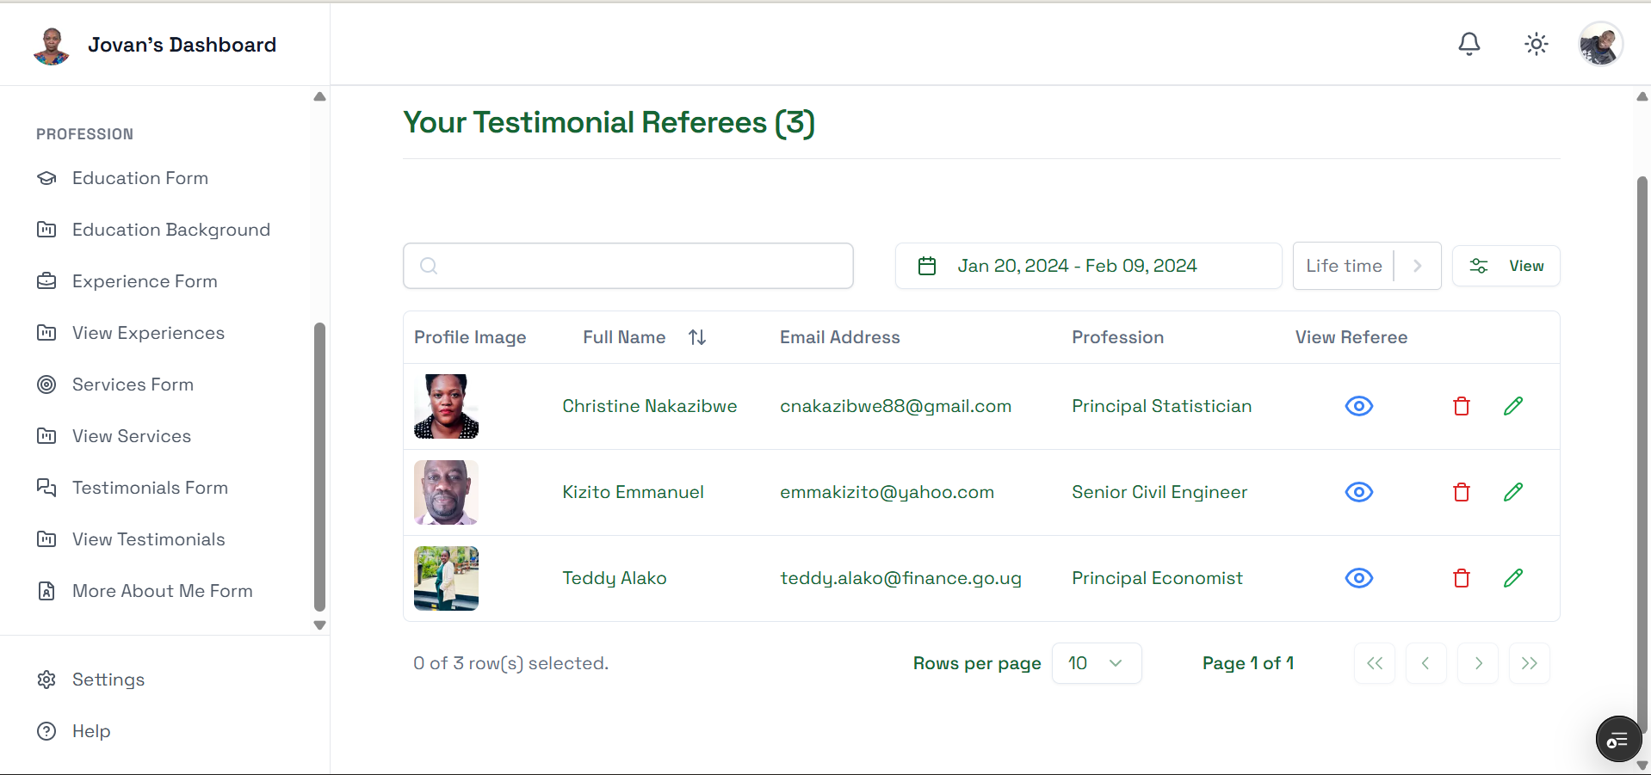Expand the Rows per page dropdown
The image size is (1651, 775).
[x=1096, y=663]
